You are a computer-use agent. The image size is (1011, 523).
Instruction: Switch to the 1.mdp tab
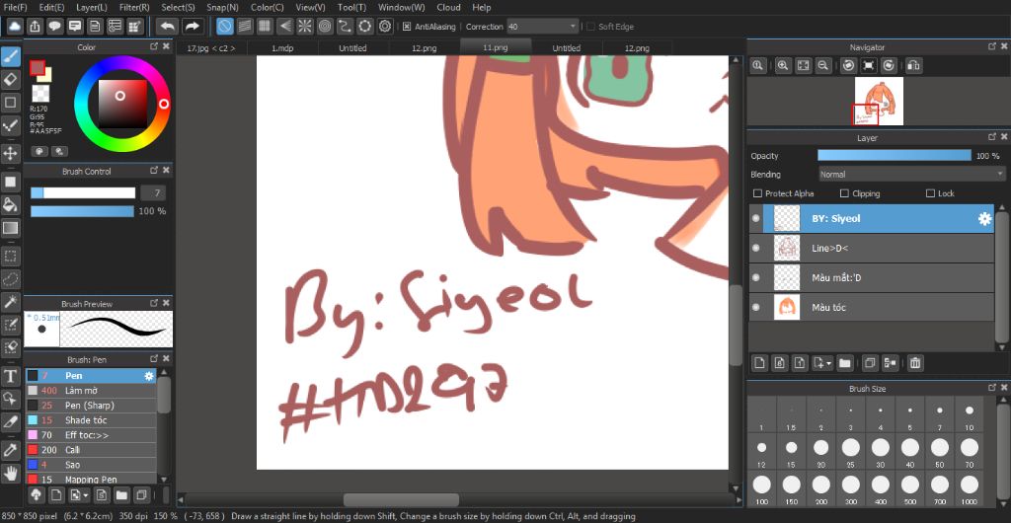(282, 48)
